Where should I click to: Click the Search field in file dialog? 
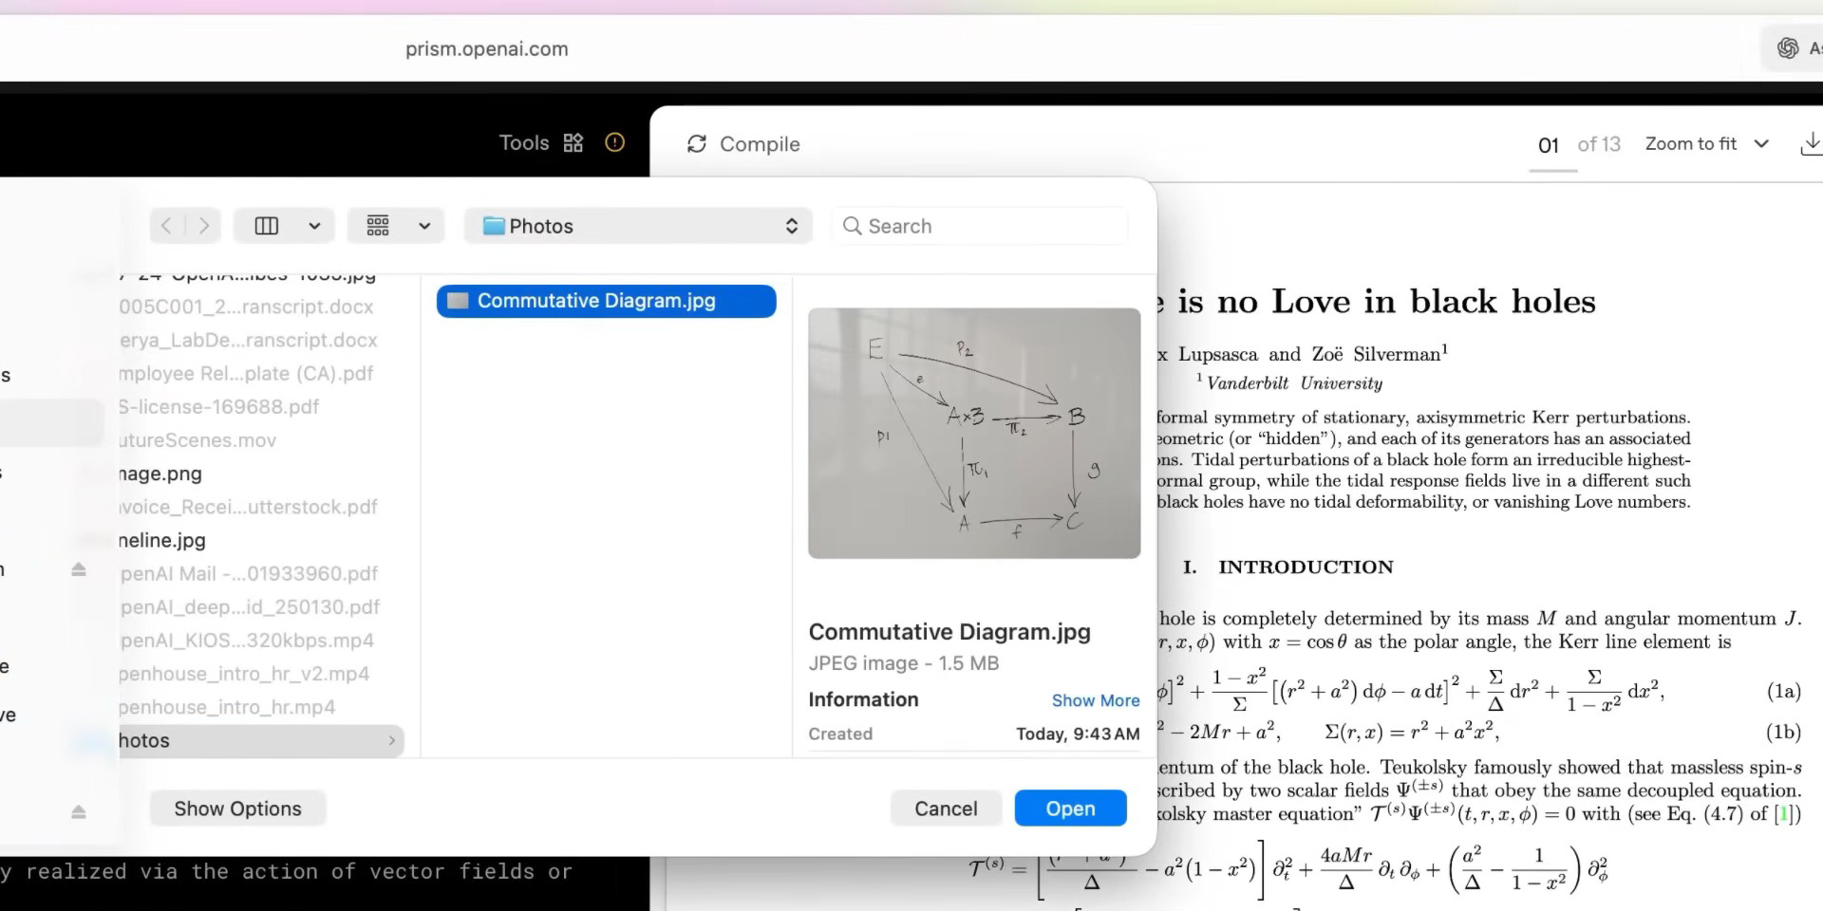(x=983, y=226)
